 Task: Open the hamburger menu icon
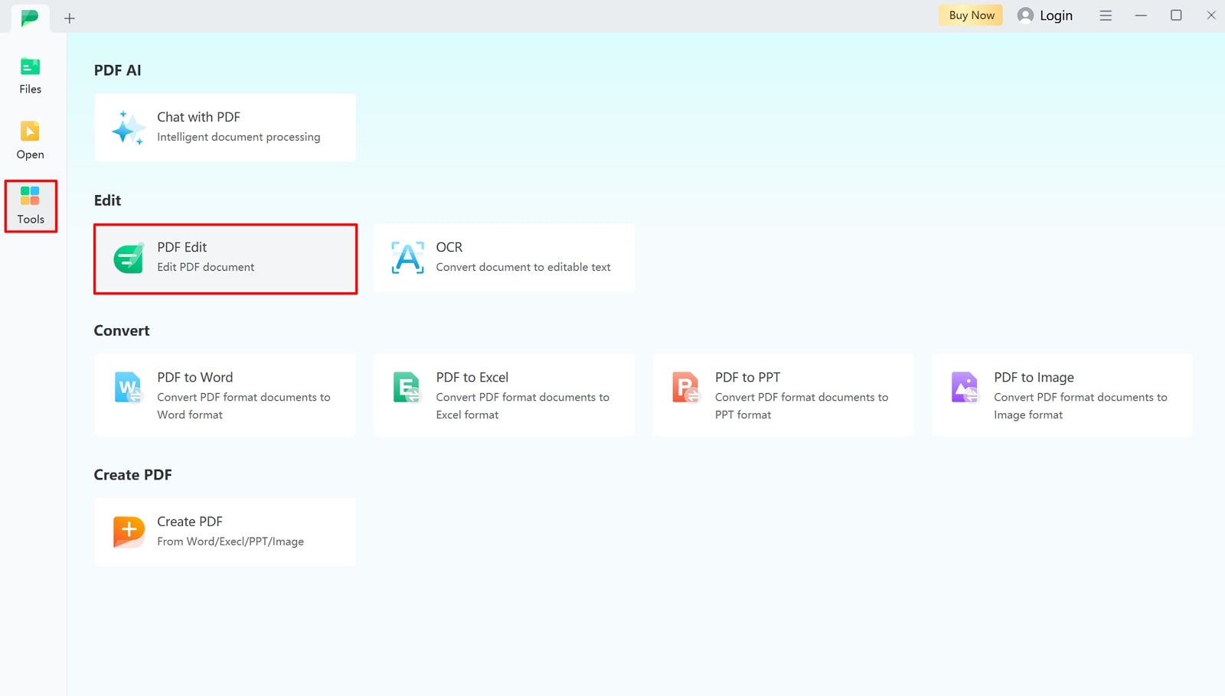1106,15
